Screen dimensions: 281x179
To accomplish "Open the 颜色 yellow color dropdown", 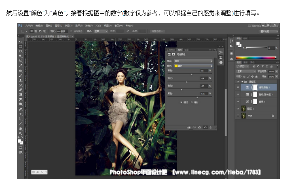I will (193, 66).
